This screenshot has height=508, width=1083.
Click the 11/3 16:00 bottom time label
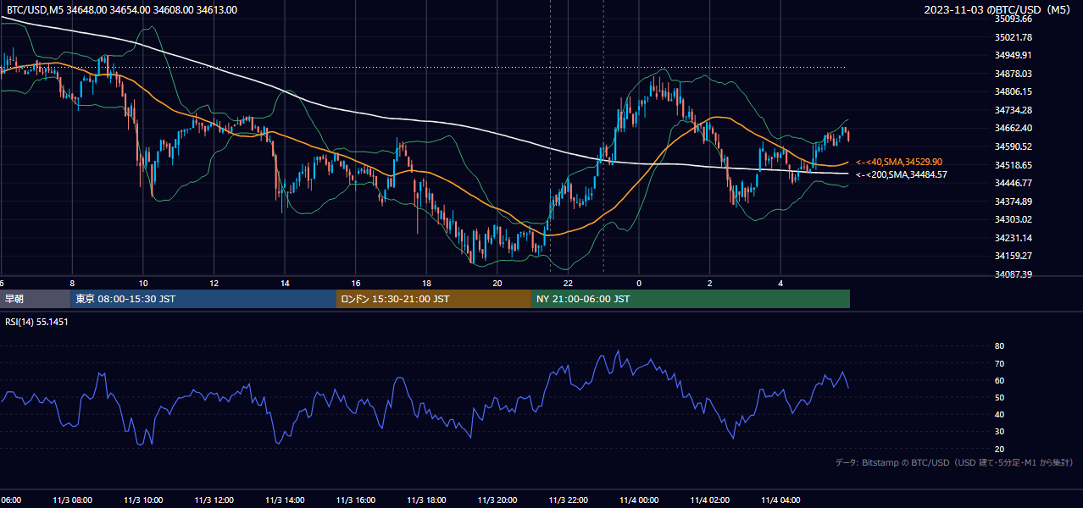pyautogui.click(x=356, y=500)
